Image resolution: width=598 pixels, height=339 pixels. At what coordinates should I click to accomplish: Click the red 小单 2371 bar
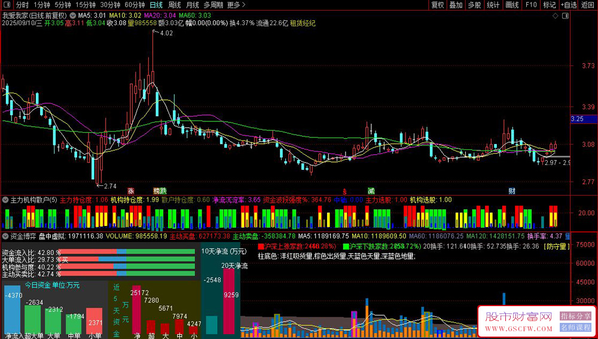[x=94, y=321]
